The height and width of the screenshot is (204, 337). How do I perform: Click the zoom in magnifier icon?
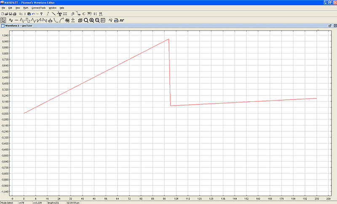91,20
